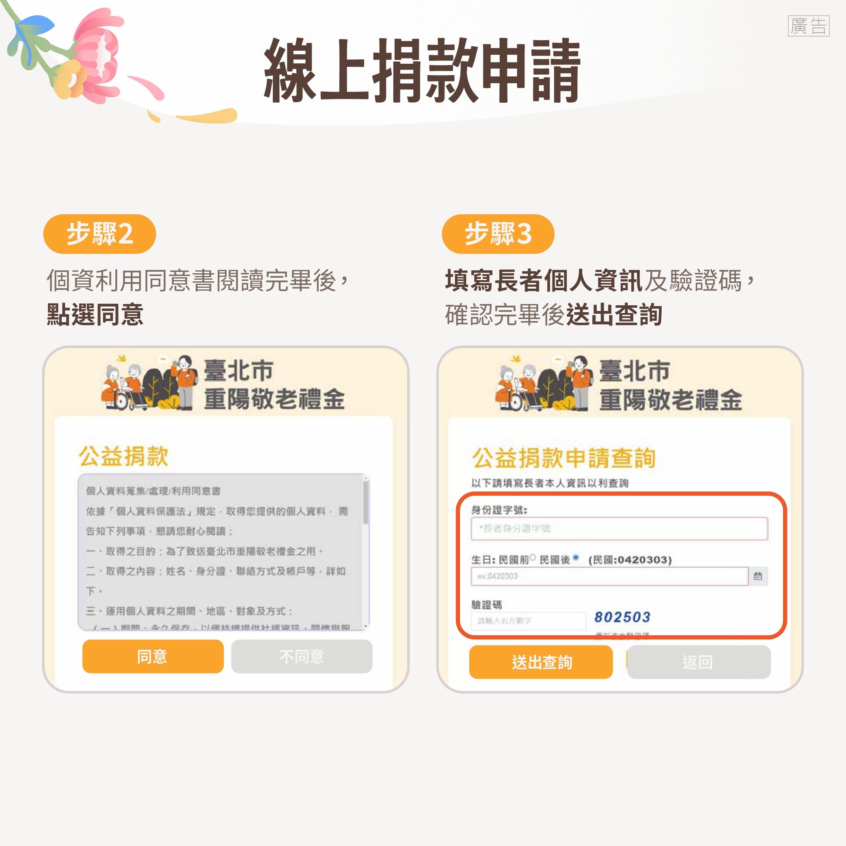Open the calendar icon beside birthday field
The width and height of the screenshot is (846, 846).
coord(758,576)
